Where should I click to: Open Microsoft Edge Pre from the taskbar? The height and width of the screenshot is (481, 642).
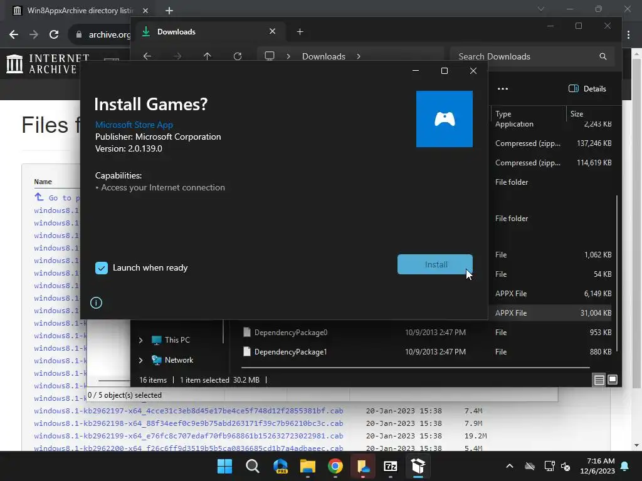280,466
